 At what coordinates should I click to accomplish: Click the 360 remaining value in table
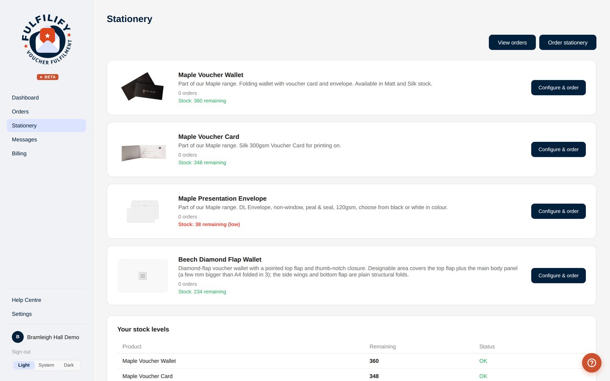coord(374,361)
